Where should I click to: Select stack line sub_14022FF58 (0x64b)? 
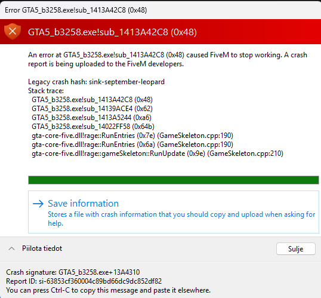point(93,127)
